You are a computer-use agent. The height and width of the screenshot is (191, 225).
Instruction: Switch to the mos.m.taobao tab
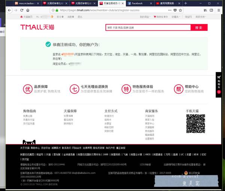click(26, 3)
